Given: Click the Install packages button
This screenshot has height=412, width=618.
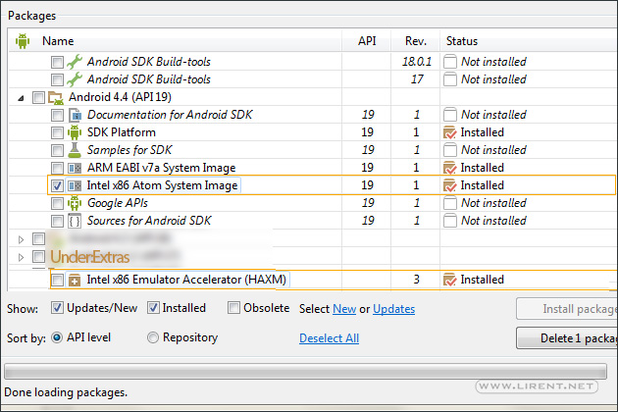Looking at the screenshot, I should pos(567,309).
